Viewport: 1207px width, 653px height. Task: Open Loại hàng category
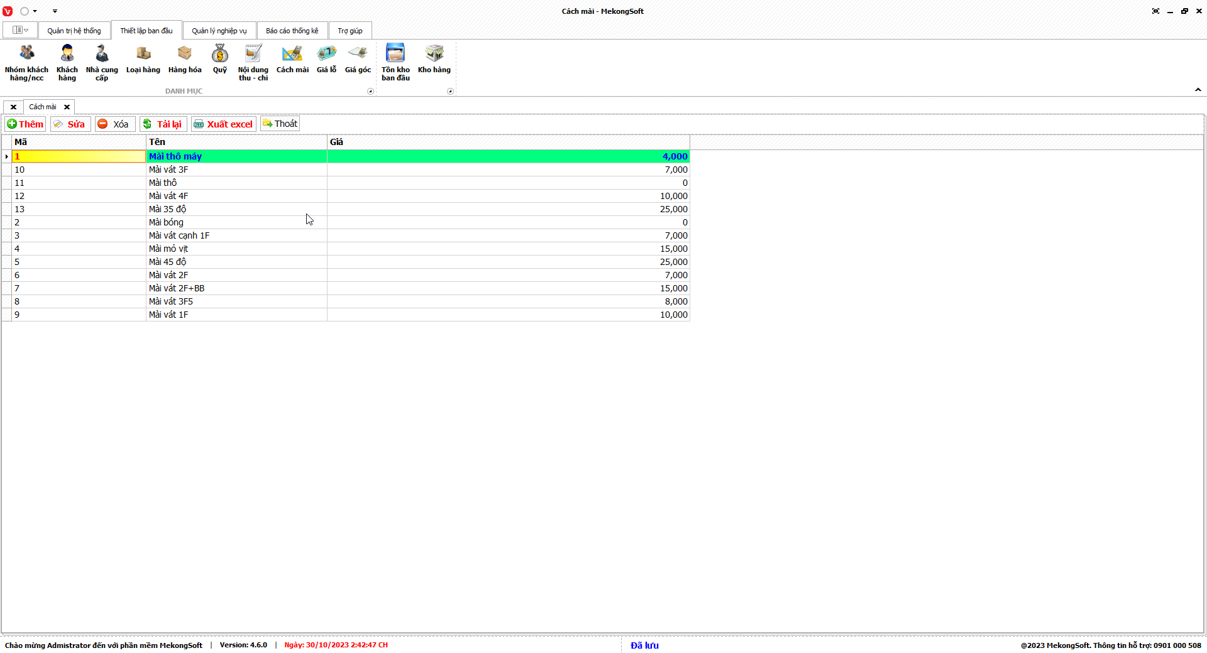click(x=143, y=60)
